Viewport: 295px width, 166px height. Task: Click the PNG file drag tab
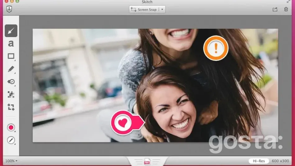tap(147, 161)
